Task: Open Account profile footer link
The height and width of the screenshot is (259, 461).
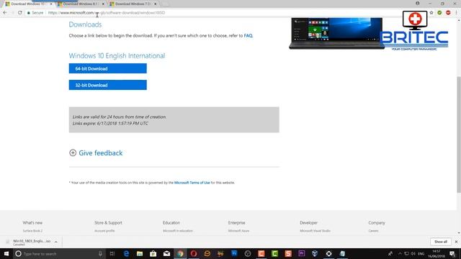Action: (104, 231)
